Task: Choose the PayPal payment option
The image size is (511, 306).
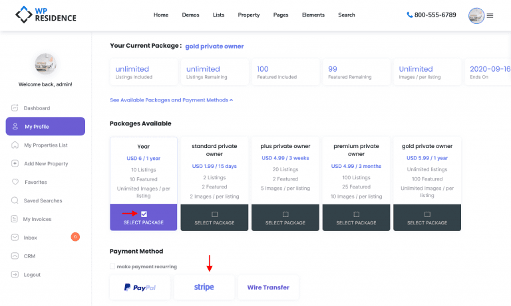Action: click(140, 287)
